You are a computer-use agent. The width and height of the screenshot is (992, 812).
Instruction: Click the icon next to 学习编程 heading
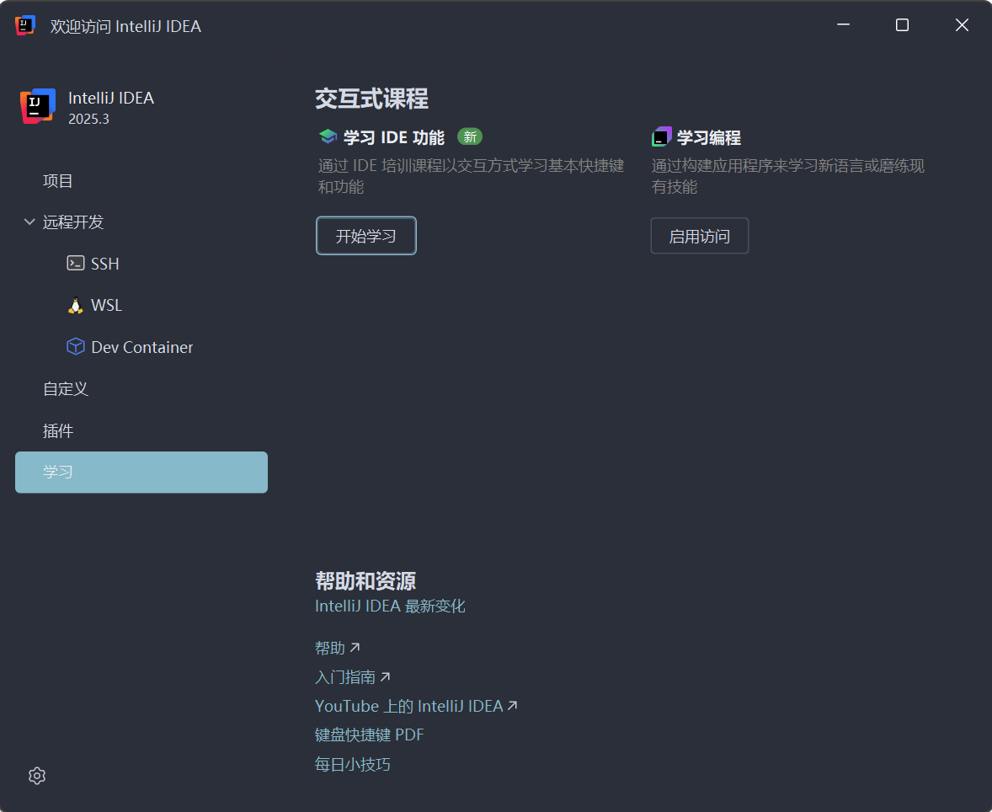coord(660,136)
